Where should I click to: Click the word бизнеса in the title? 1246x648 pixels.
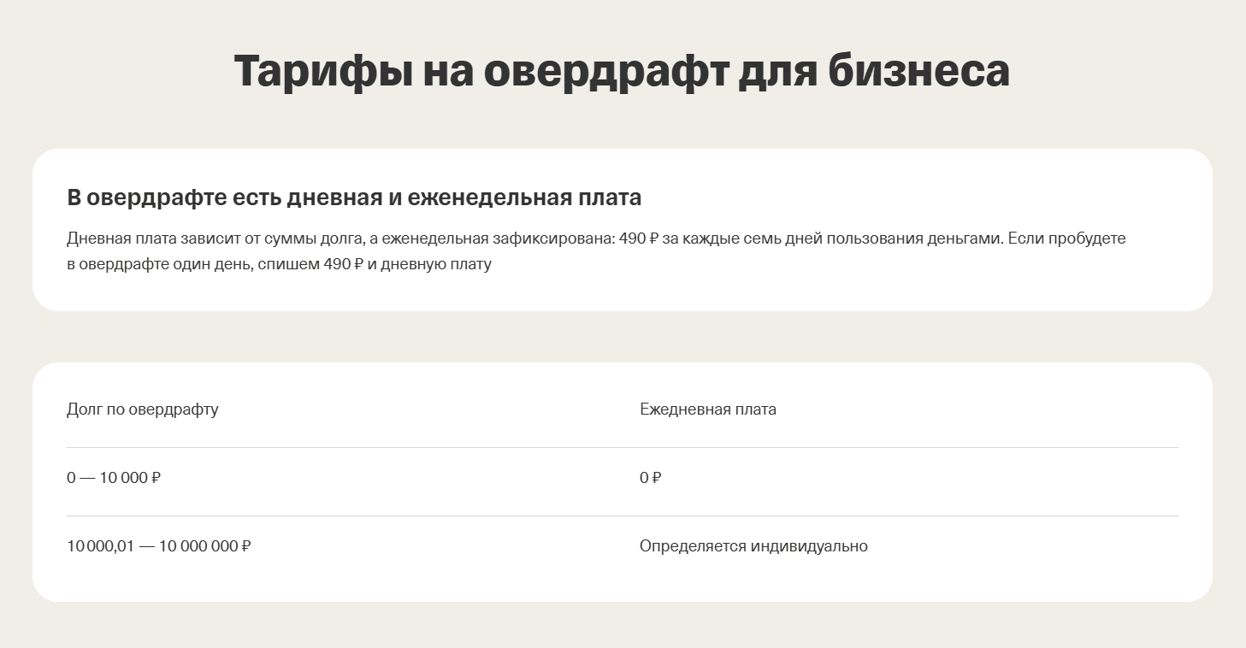(x=919, y=72)
